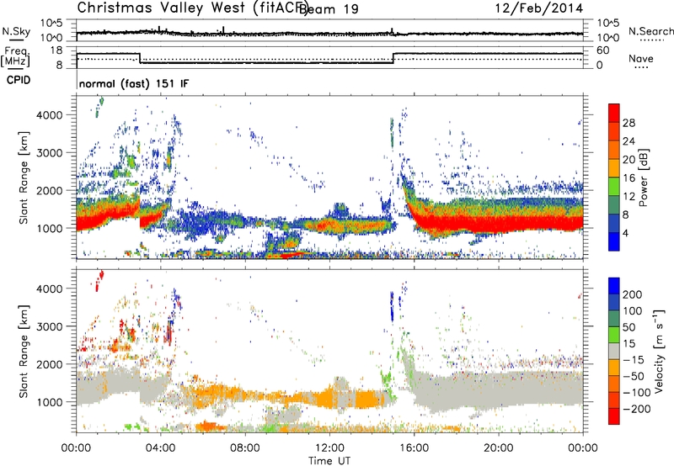This screenshot has height=466, width=674.
Task: Click the 'Velocity [m s-1]' colorbar label
Action: [659, 351]
